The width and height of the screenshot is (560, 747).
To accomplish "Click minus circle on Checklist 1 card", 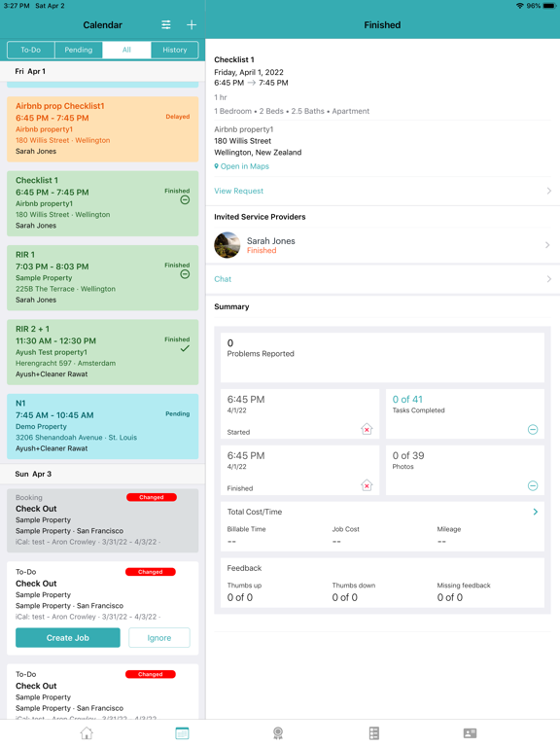I will 185,200.
